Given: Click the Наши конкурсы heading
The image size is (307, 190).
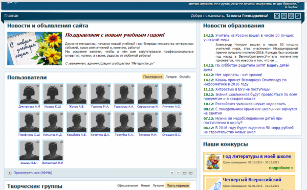Looking at the screenshot, I should pyautogui.click(x=225, y=144).
